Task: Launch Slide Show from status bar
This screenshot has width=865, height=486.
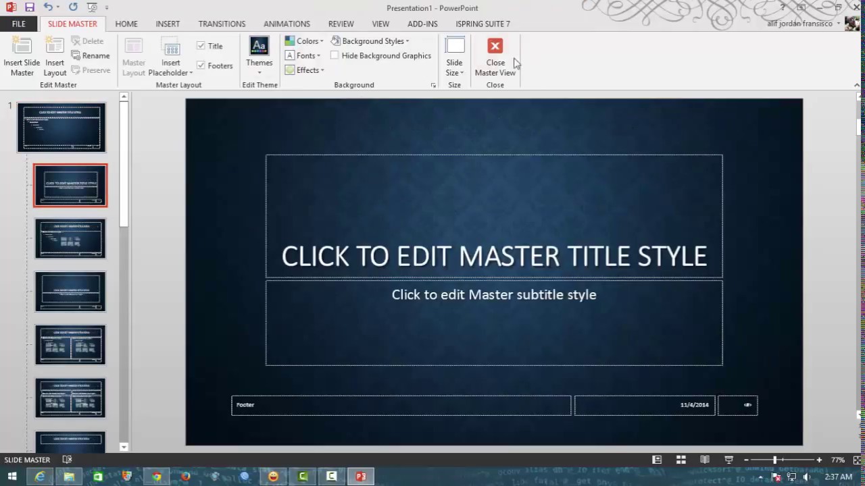Action: point(728,460)
